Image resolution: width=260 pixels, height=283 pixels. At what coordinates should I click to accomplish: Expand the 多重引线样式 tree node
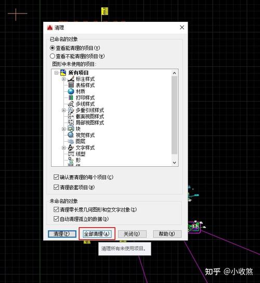coord(63,110)
